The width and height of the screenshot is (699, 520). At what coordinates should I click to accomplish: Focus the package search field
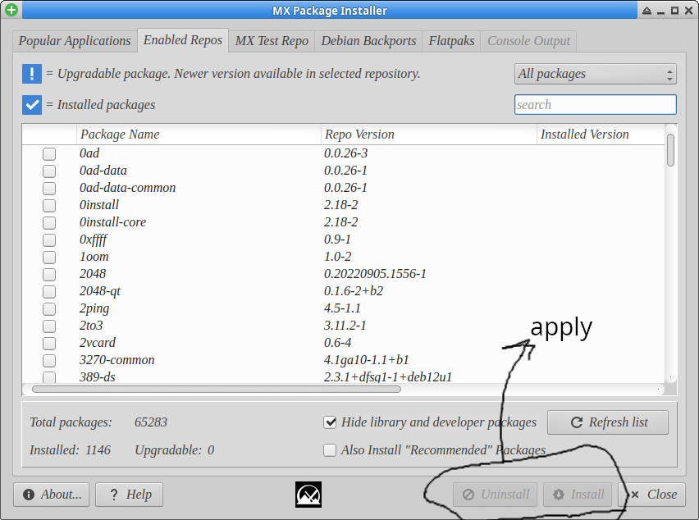click(x=595, y=105)
